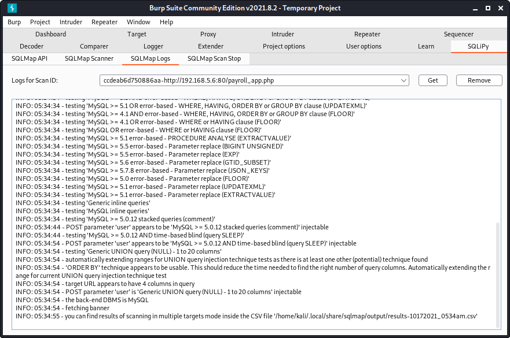
Task: Open the SQLMap Scanner sub-tab
Action: click(89, 58)
